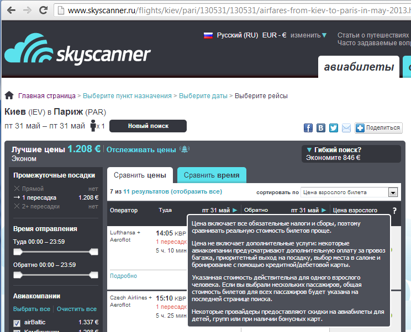Switch to the 'Сравнить время' tab
The width and height of the screenshot is (411, 332).
(212, 175)
